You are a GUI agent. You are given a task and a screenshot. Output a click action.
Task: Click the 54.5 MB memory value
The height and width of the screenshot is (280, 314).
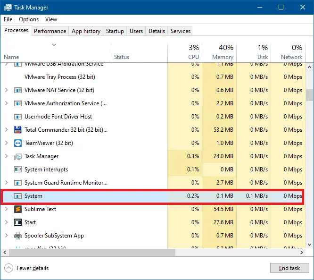tap(223, 209)
